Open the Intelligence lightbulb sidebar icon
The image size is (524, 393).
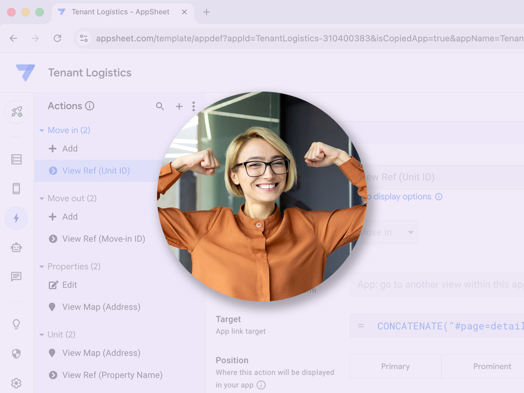[16, 324]
